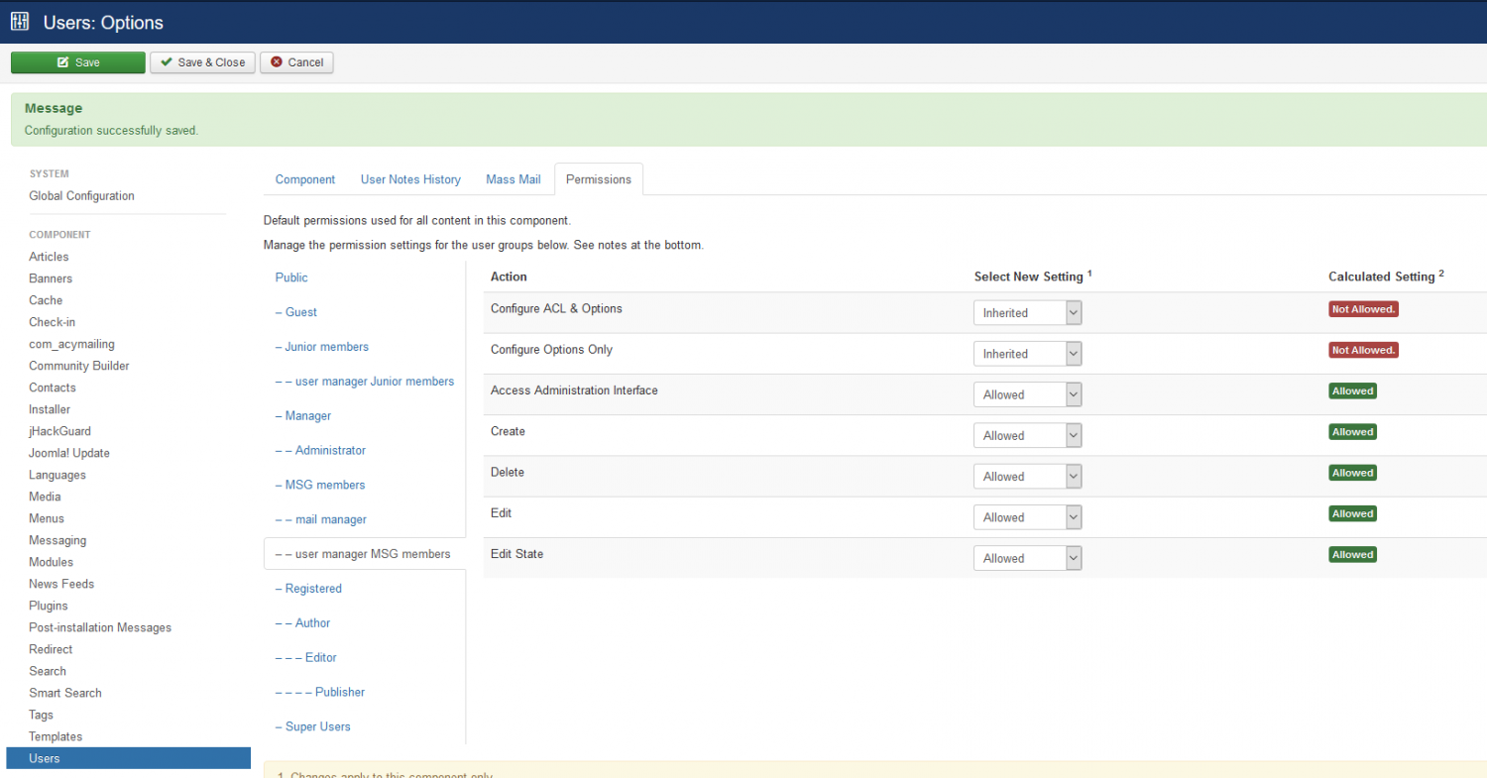The width and height of the screenshot is (1487, 778).
Task: Open Configure ACL & Options setting dropdown
Action: pyautogui.click(x=1027, y=313)
